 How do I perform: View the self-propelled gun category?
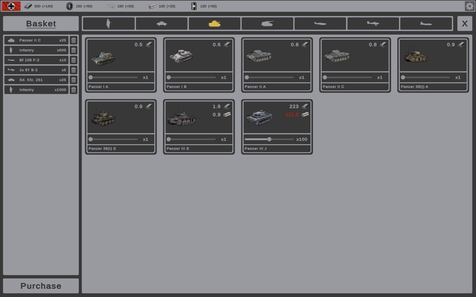pos(267,23)
